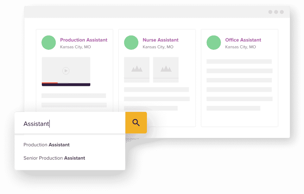Image resolution: width=304 pixels, height=194 pixels.
Task: Open the Office Assistant job title link
Action: point(243,40)
